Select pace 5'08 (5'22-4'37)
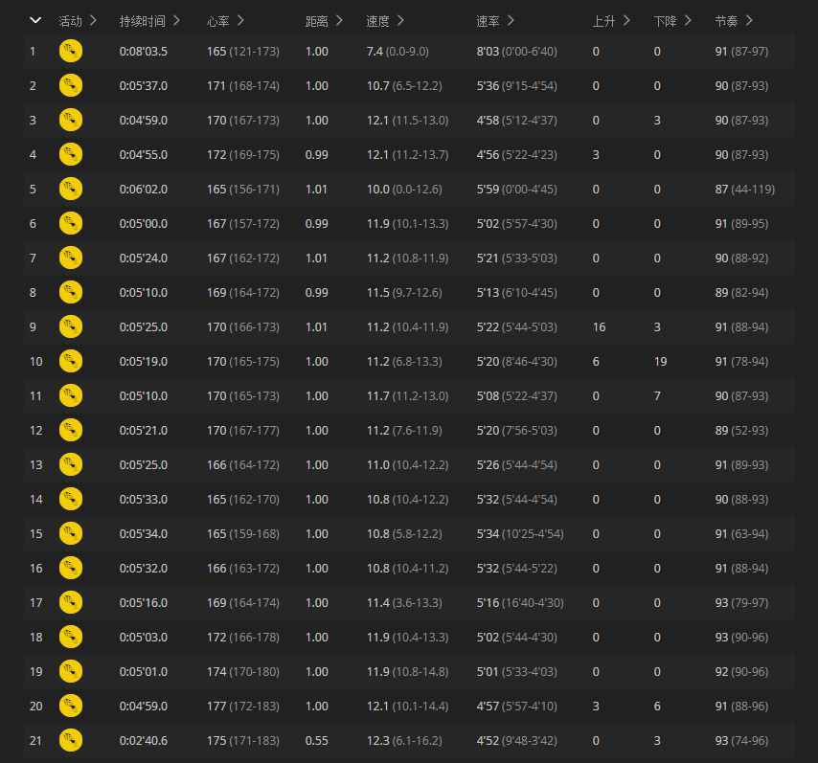This screenshot has width=818, height=763. 516,395
